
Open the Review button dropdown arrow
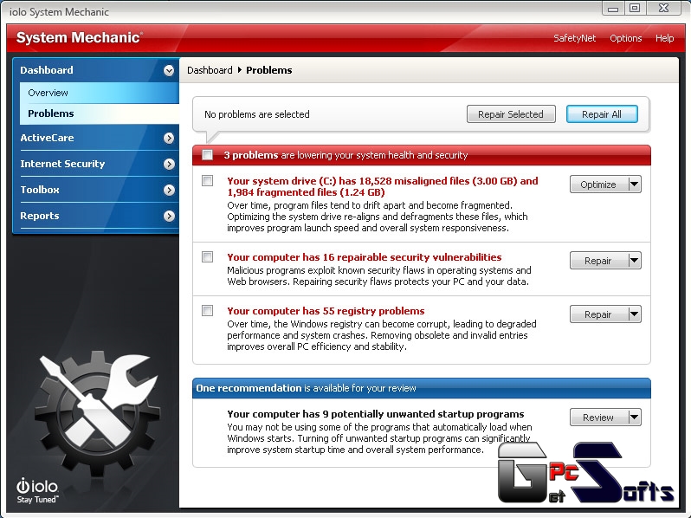[634, 417]
